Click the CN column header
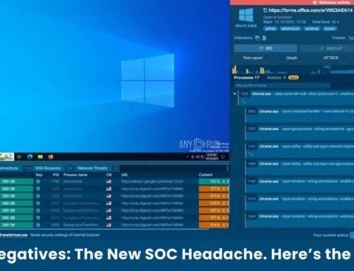This screenshot has height=271, width=354. 109,175
